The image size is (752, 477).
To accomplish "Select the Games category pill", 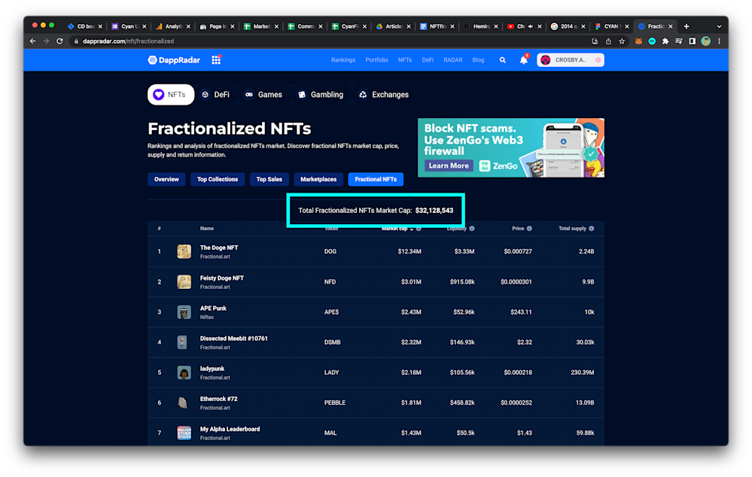I will pyautogui.click(x=263, y=95).
